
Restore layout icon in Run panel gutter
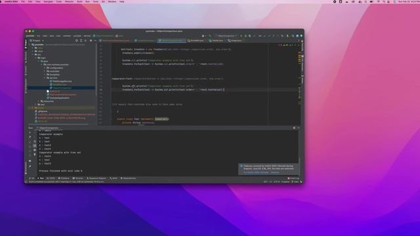(30, 161)
